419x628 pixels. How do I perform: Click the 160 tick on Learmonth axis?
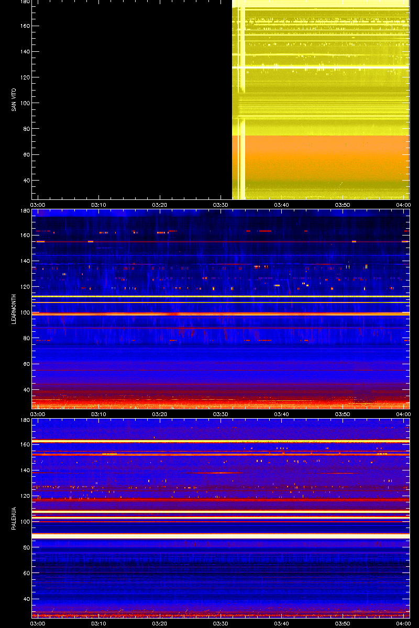pyautogui.click(x=25, y=235)
